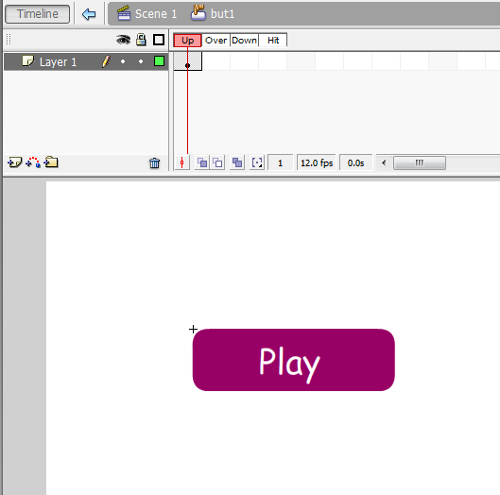Click the Play text on the button
This screenshot has height=495, width=500.
pos(289,365)
